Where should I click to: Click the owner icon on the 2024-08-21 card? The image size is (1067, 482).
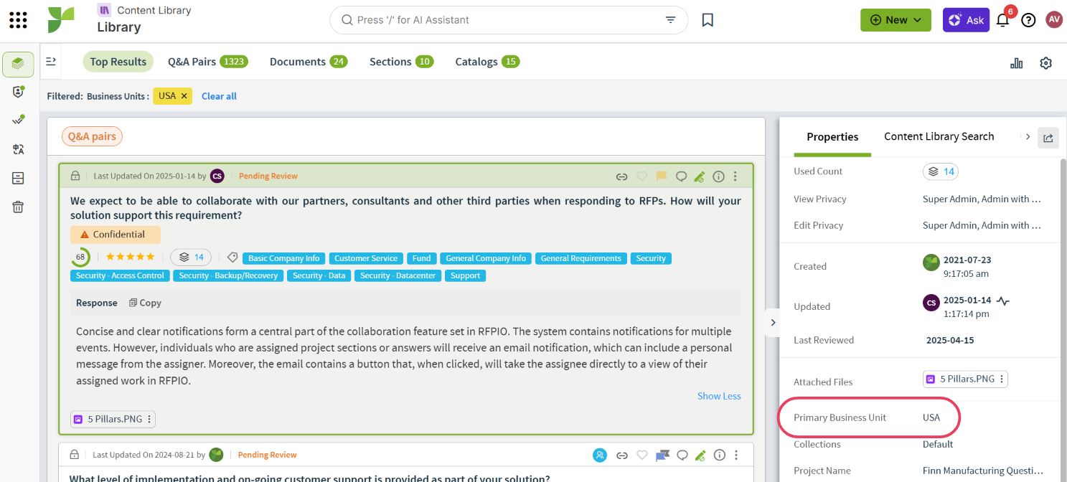[x=600, y=455]
